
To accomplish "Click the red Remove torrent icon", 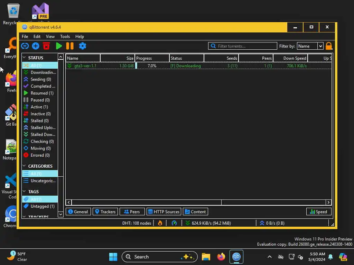I will pyautogui.click(x=46, y=46).
